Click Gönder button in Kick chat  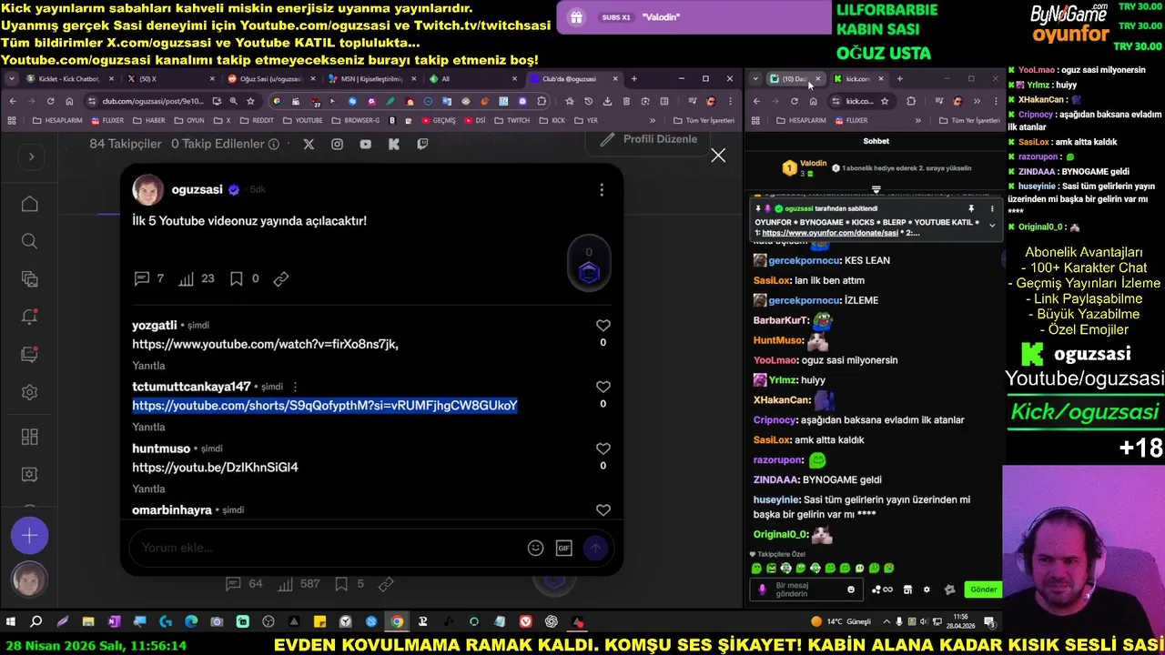click(983, 589)
